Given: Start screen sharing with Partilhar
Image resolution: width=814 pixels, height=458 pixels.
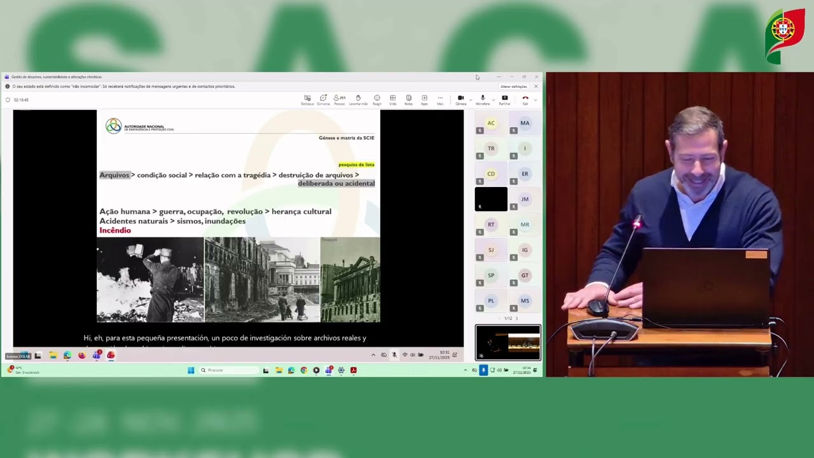Looking at the screenshot, I should point(504,100).
